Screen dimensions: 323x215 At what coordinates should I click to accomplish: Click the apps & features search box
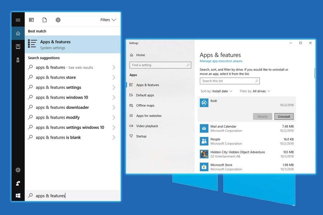tap(73, 196)
